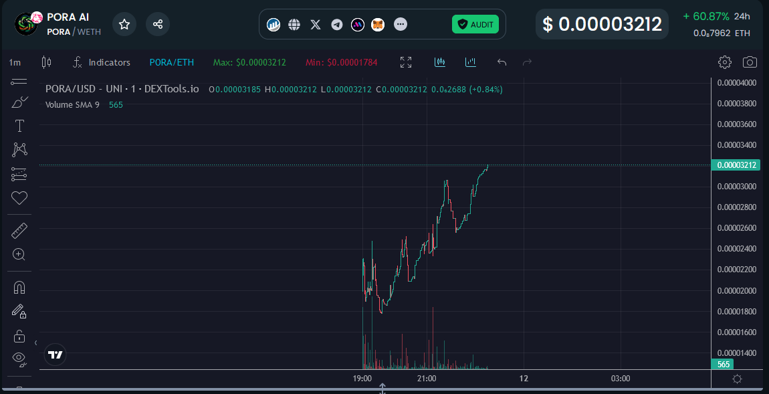Select the Text annotation tool

tap(19, 126)
